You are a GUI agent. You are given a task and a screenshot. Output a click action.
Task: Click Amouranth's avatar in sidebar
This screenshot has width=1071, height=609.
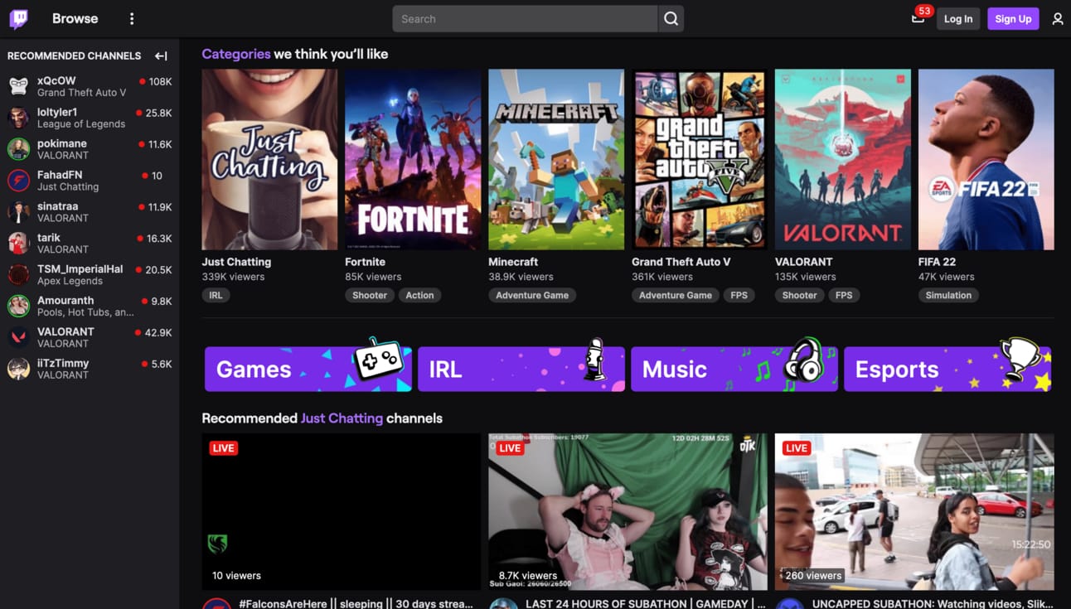click(18, 306)
